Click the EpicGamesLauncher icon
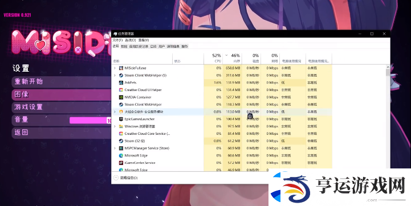 [121, 119]
